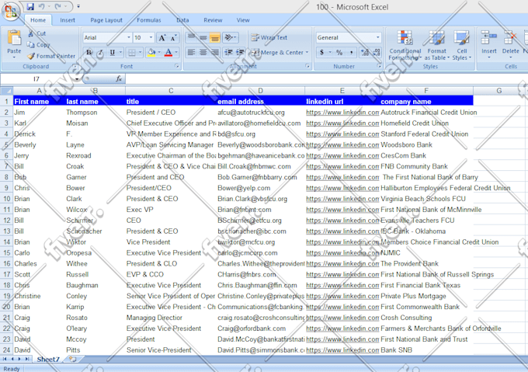Open the Font dialog launcher
Image resolution: width=528 pixels, height=372 pixels.
177,66
